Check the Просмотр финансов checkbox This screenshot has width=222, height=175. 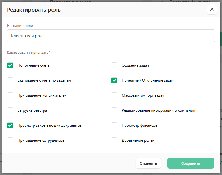[x=114, y=125]
